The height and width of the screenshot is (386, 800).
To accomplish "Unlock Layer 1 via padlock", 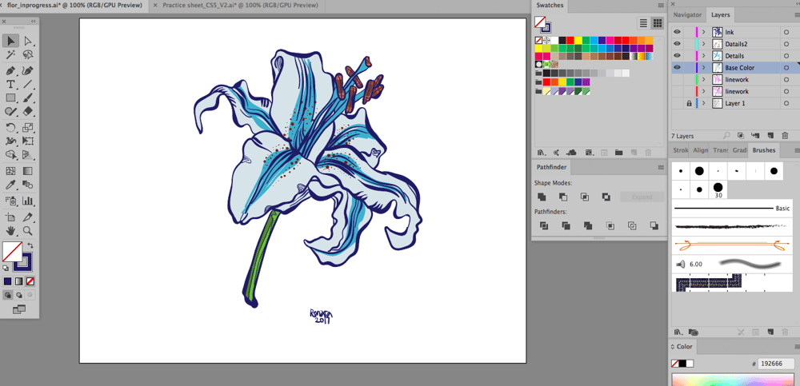I will [689, 103].
